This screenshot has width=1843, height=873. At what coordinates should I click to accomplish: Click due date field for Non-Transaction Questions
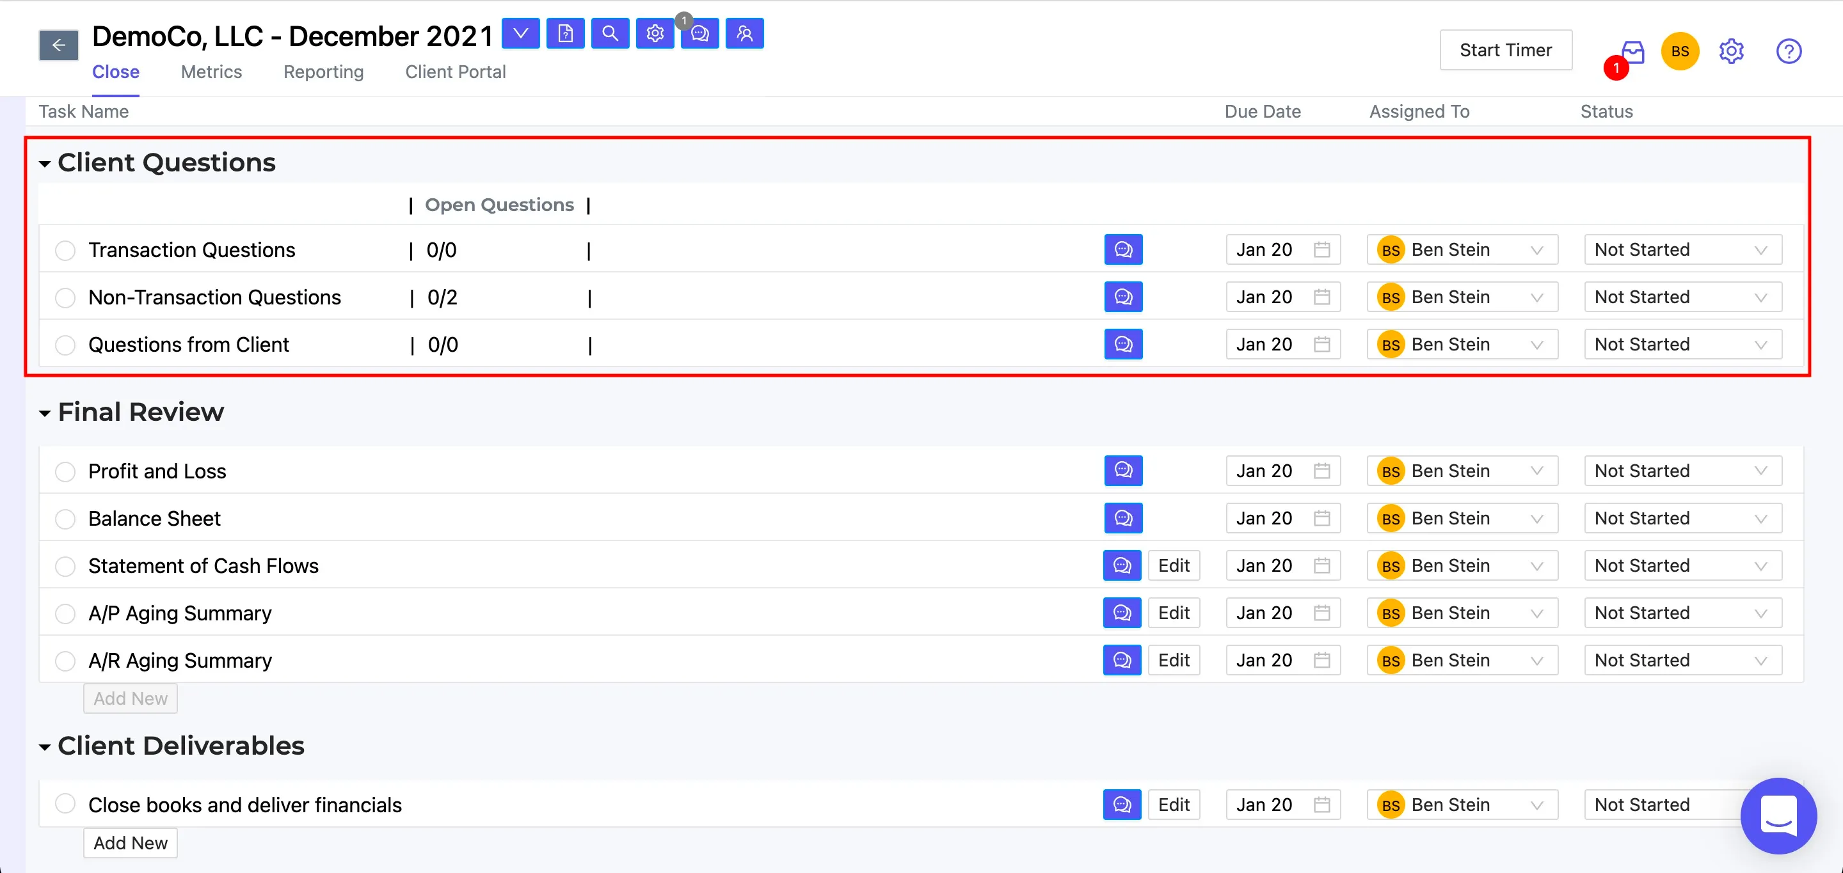point(1283,297)
